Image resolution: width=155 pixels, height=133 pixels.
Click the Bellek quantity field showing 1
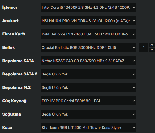coord(144,47)
